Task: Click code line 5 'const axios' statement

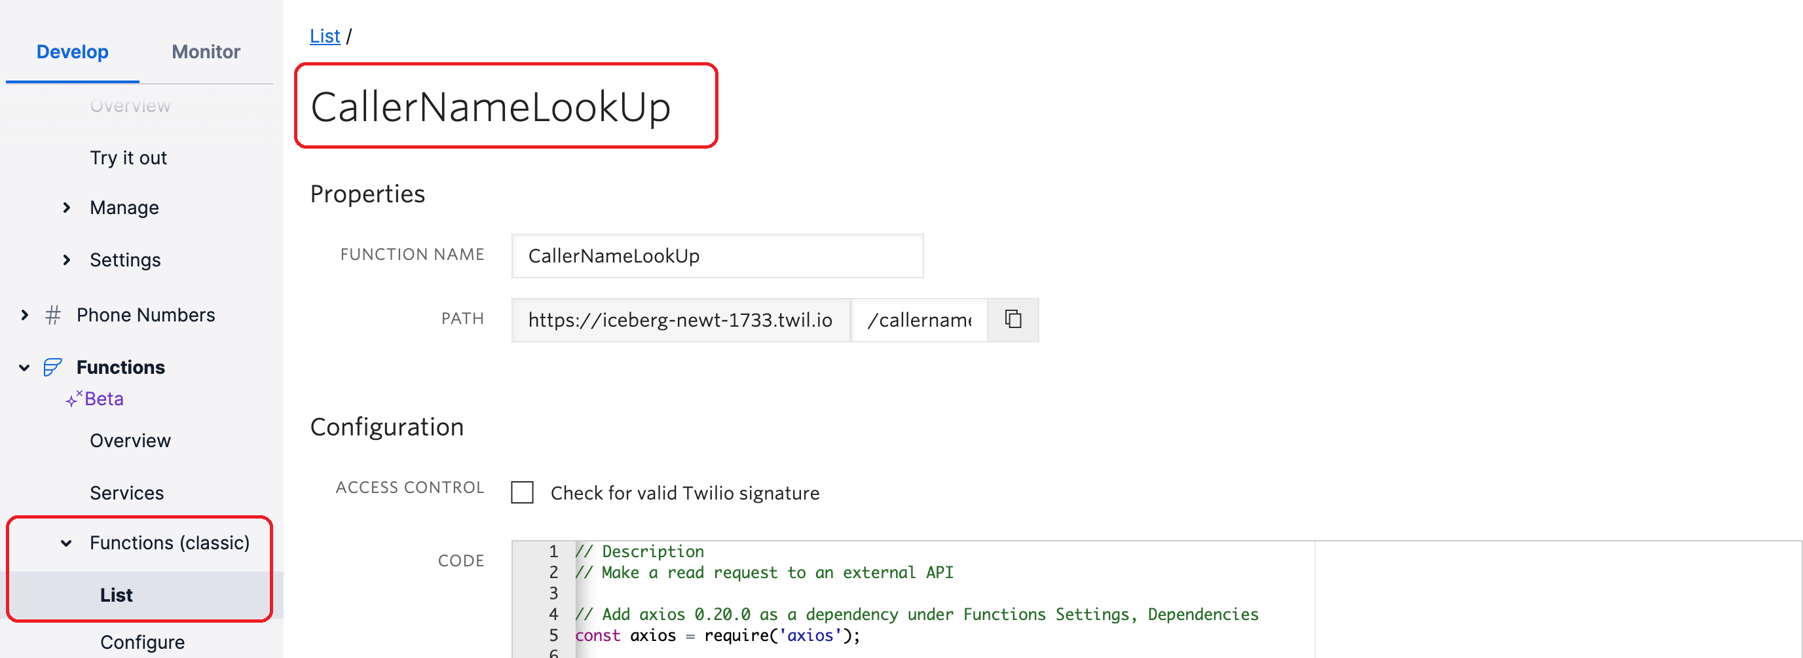Action: pyautogui.click(x=716, y=636)
